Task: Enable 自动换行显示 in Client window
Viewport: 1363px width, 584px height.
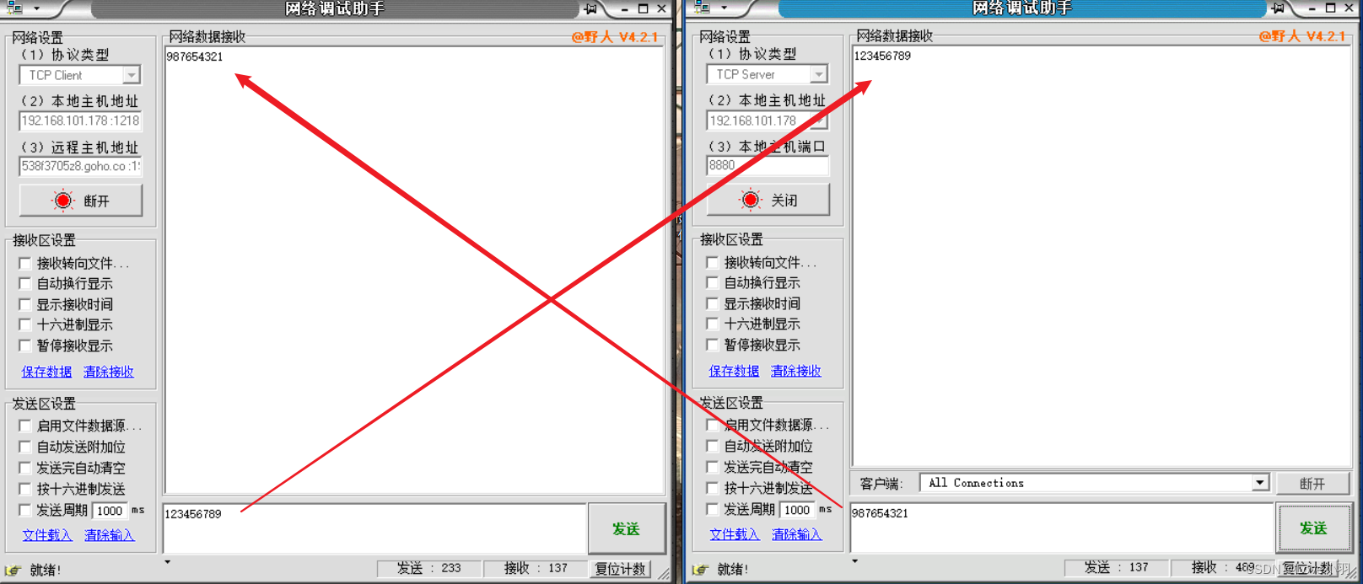Action: point(25,284)
